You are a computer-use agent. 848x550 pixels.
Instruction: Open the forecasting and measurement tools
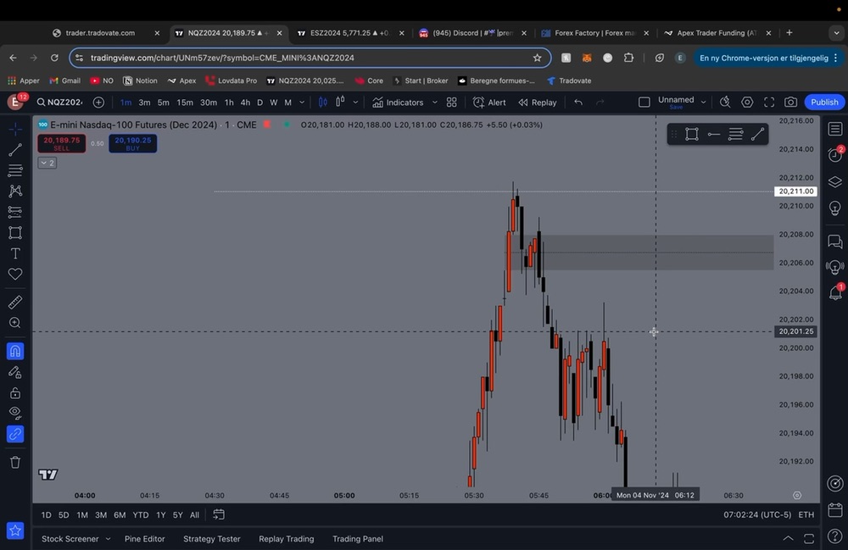(15, 212)
